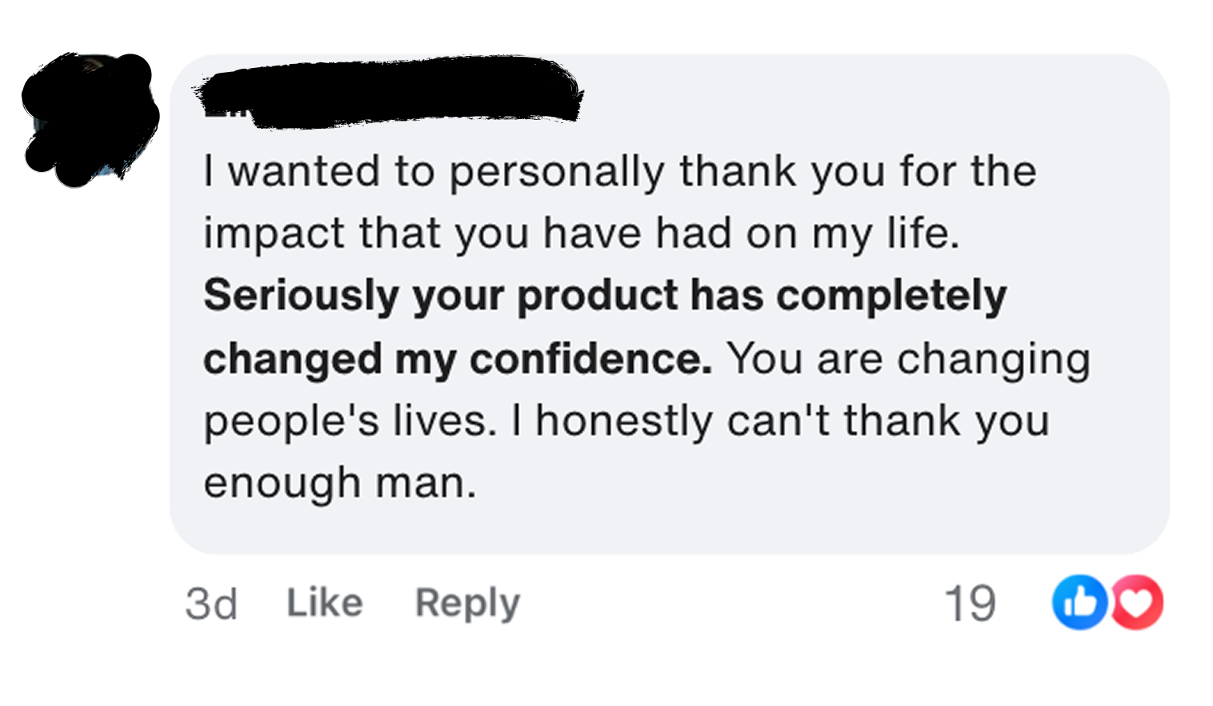
Task: Reply to the thank-you comment
Action: pos(467,602)
